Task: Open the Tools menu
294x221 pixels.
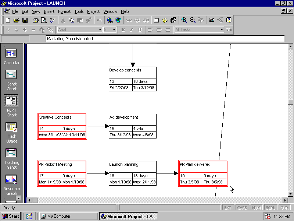Action: pos(79,11)
